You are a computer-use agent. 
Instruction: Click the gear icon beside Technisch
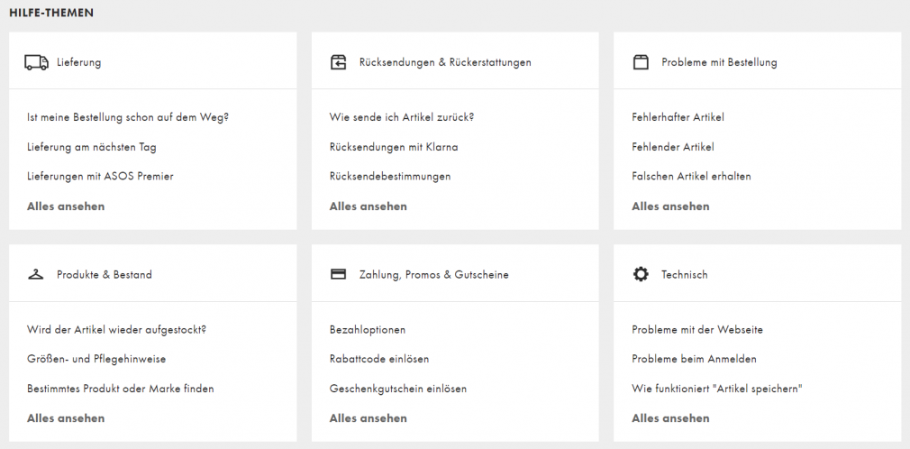tap(640, 274)
